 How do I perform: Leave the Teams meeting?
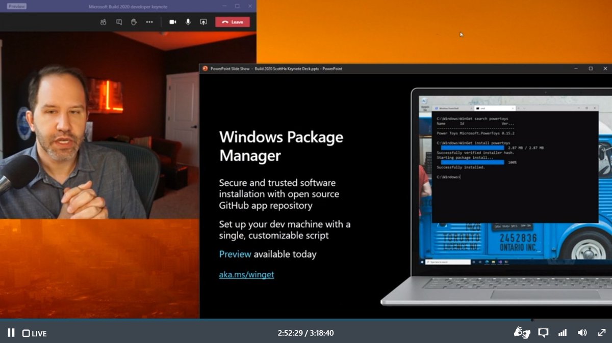tap(233, 22)
